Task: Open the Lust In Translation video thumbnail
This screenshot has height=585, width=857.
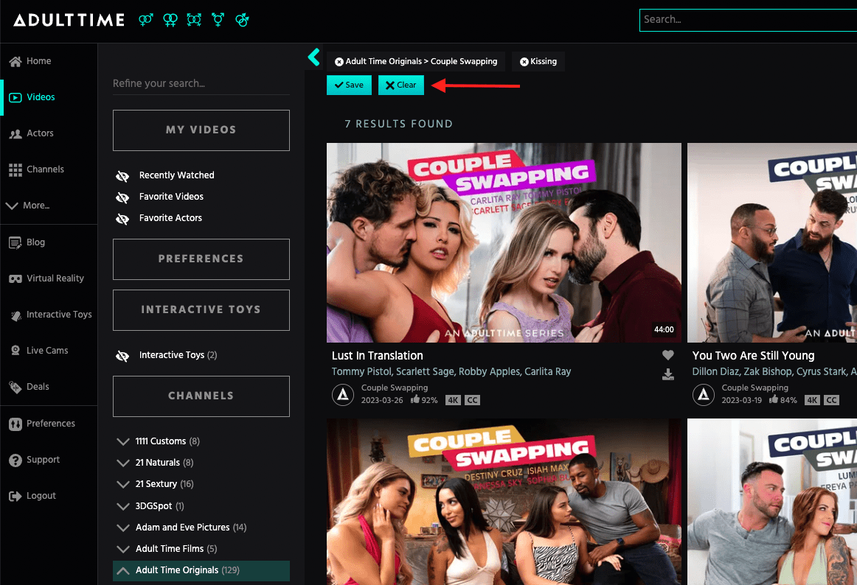Action: (504, 243)
